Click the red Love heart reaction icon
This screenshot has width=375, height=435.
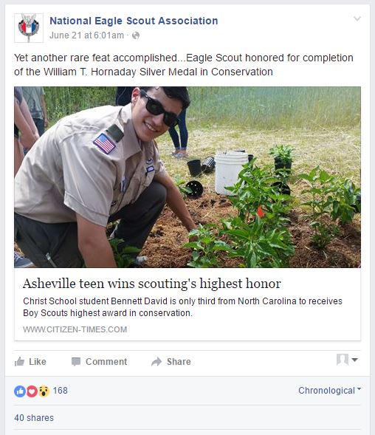[32, 391]
